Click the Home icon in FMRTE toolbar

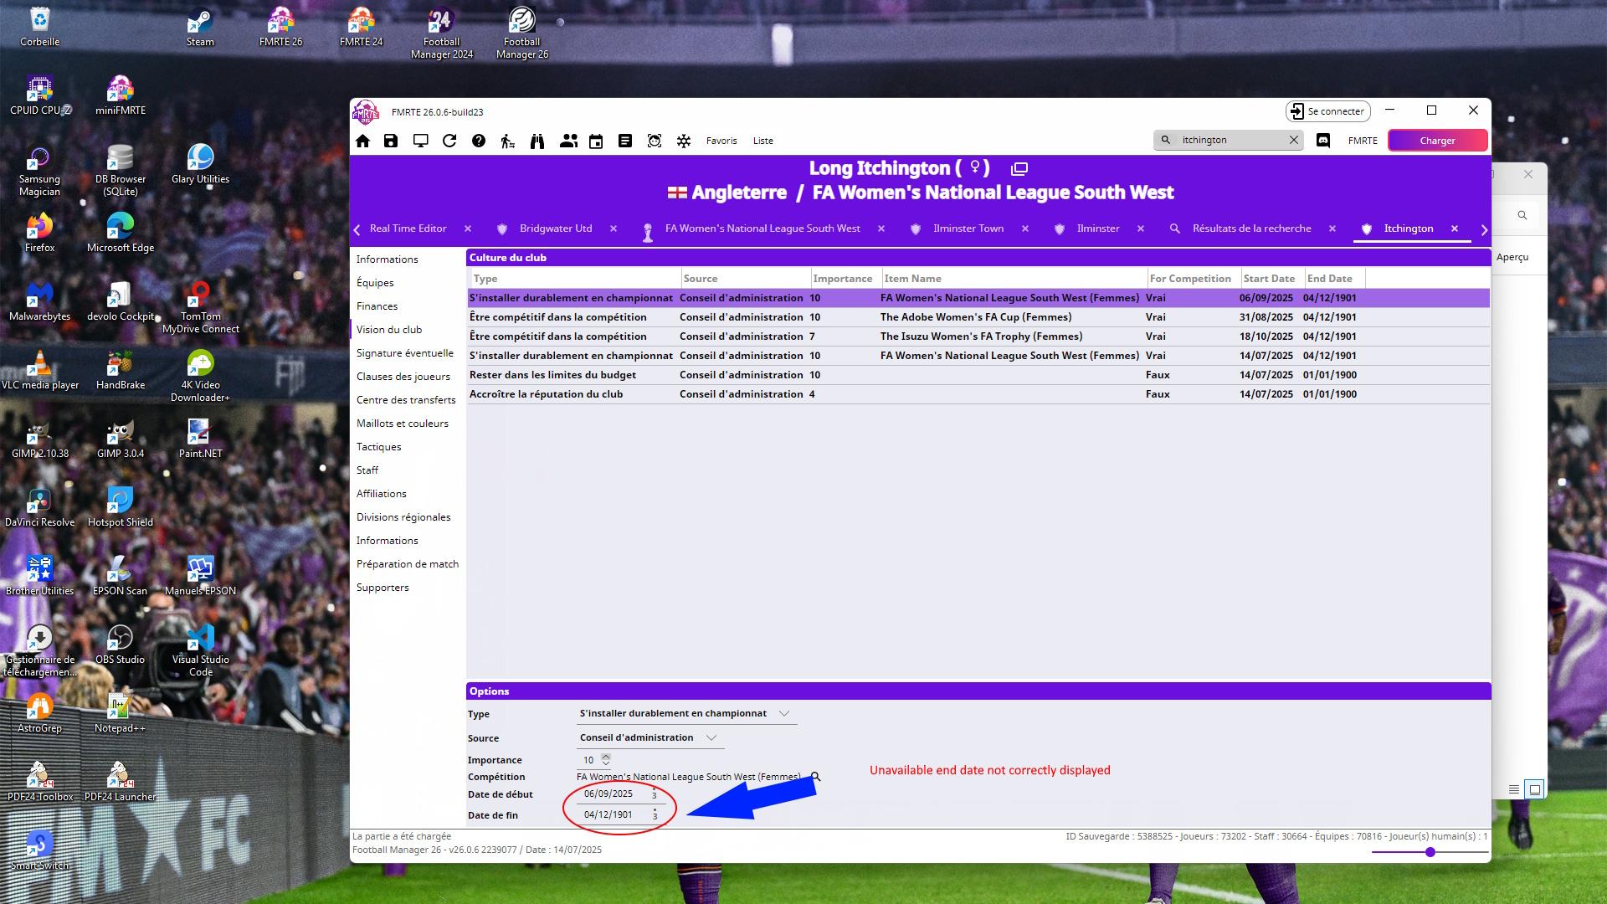click(362, 141)
